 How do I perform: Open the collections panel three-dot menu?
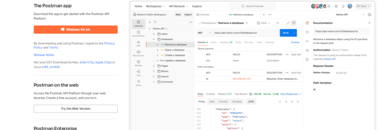coord(191,22)
